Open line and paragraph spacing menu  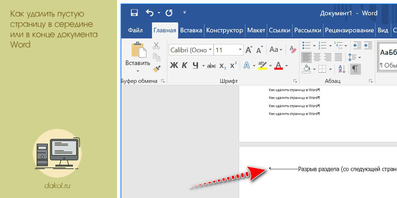(354, 57)
